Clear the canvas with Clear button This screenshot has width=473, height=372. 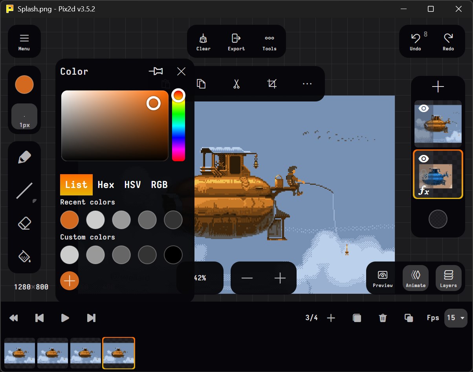point(203,42)
